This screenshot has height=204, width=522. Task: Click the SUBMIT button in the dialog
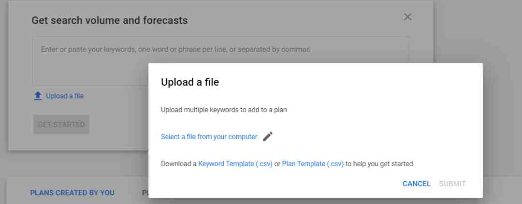(x=452, y=184)
